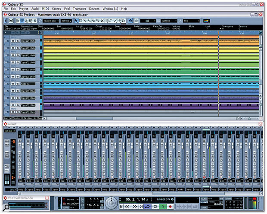Screen dimensions: 267x214
Task: Select the Time Warp tool
Action: click(x=106, y=21)
